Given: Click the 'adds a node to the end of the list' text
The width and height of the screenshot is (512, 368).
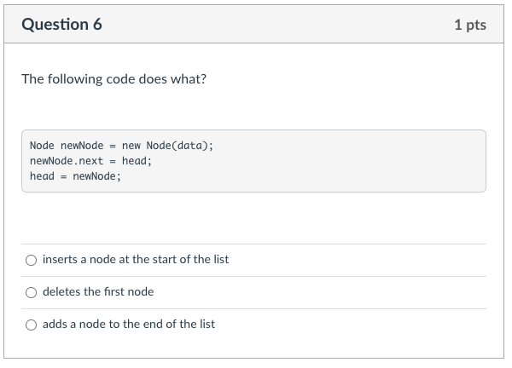Looking at the screenshot, I should pos(129,324).
